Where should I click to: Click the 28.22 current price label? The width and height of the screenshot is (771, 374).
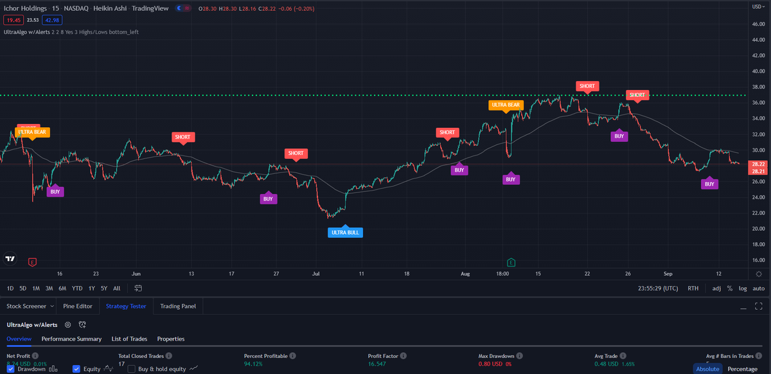[x=758, y=165]
